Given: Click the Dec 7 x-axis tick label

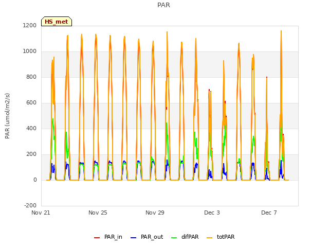Looking at the screenshot, I should point(269,213).
